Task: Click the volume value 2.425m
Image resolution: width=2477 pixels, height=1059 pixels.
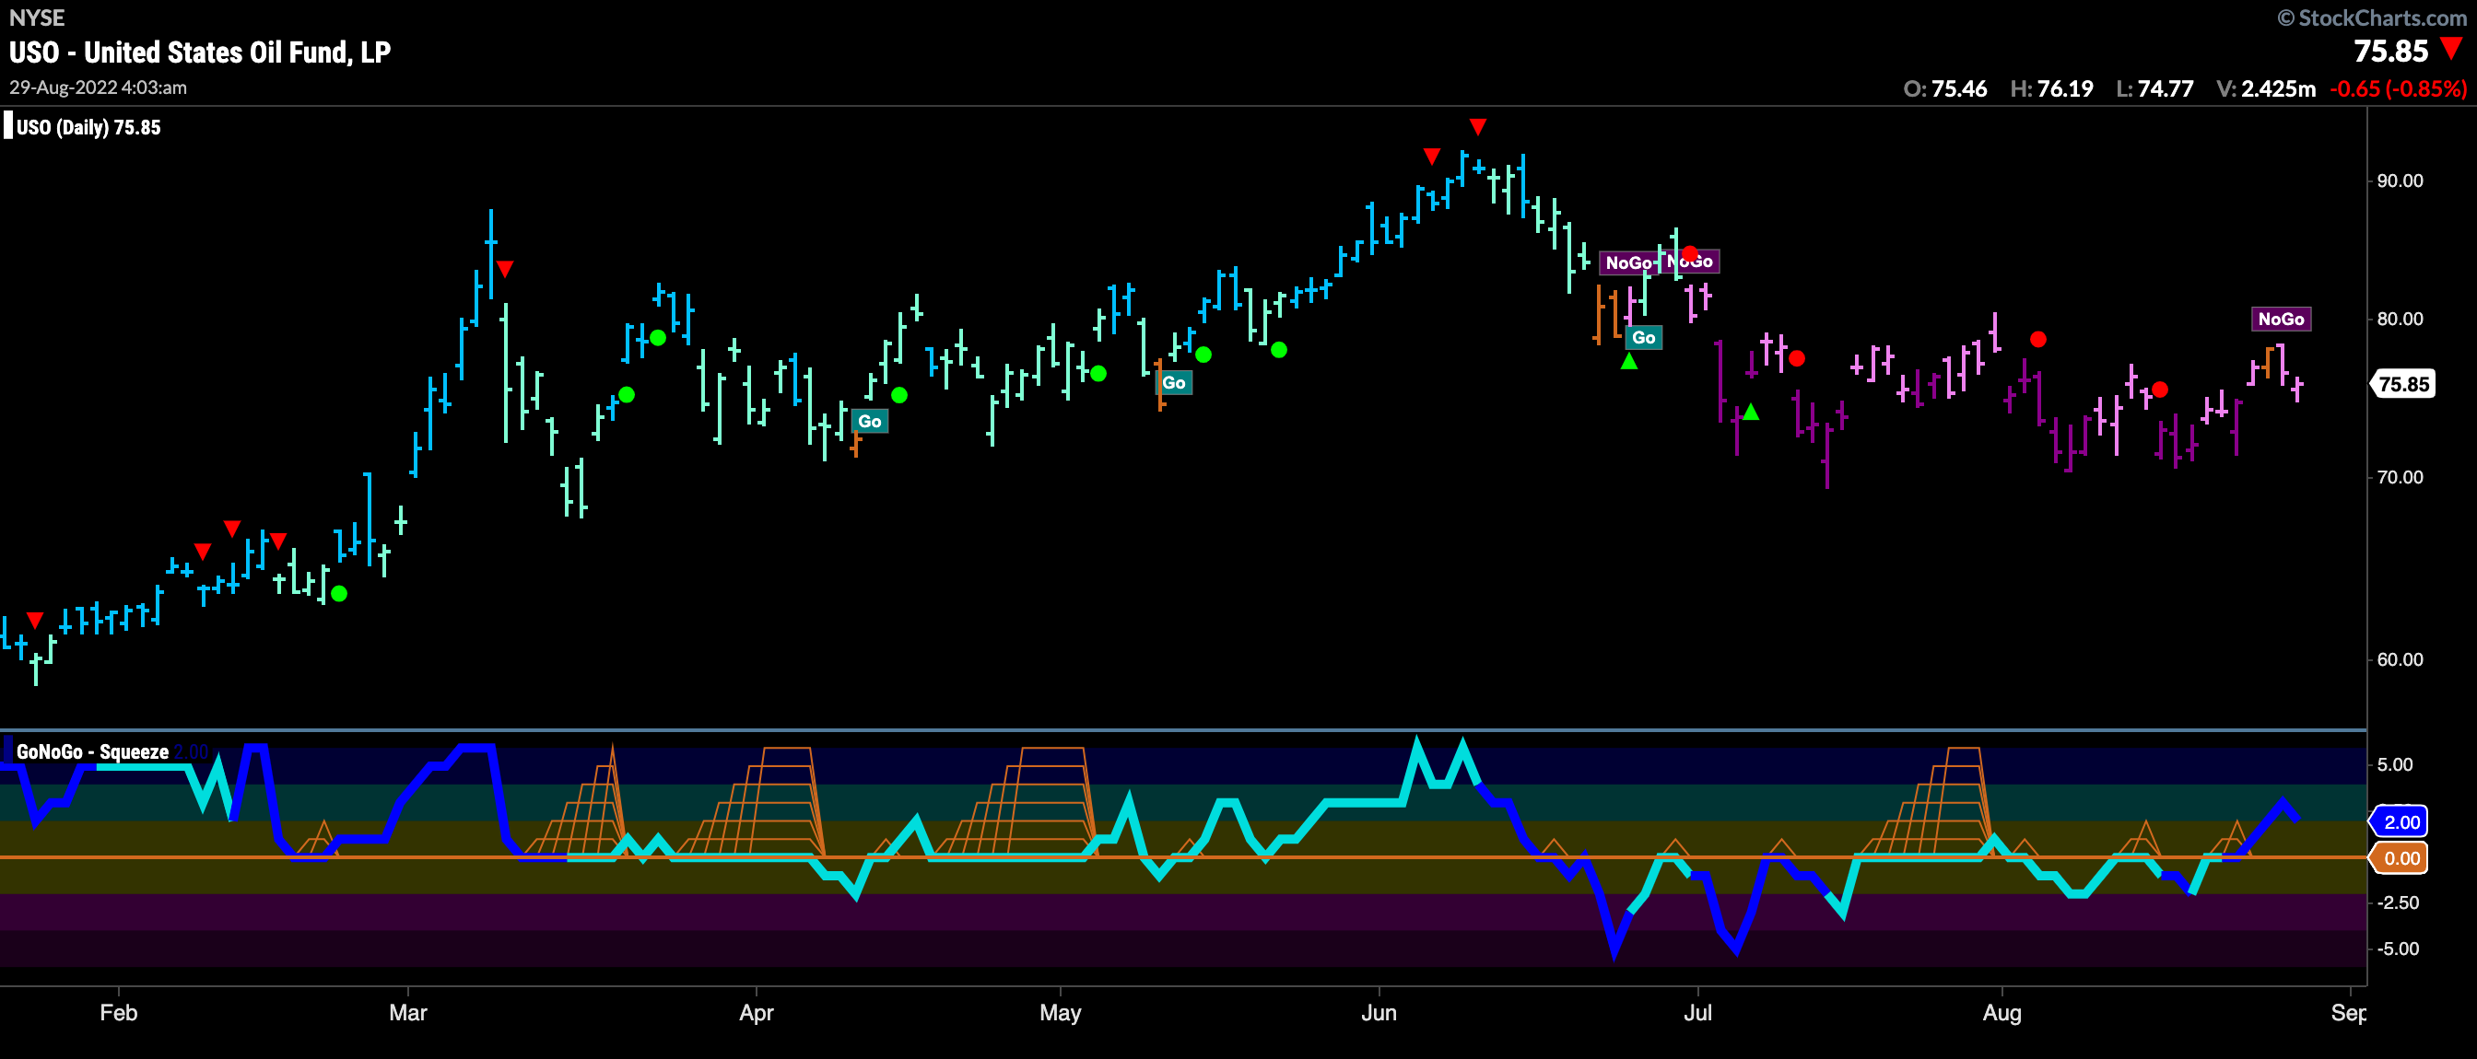Action: [x=2278, y=88]
